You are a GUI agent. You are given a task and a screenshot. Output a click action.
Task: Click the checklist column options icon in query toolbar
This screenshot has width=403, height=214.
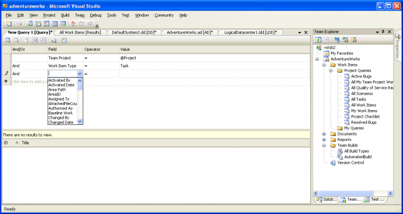click(64, 40)
